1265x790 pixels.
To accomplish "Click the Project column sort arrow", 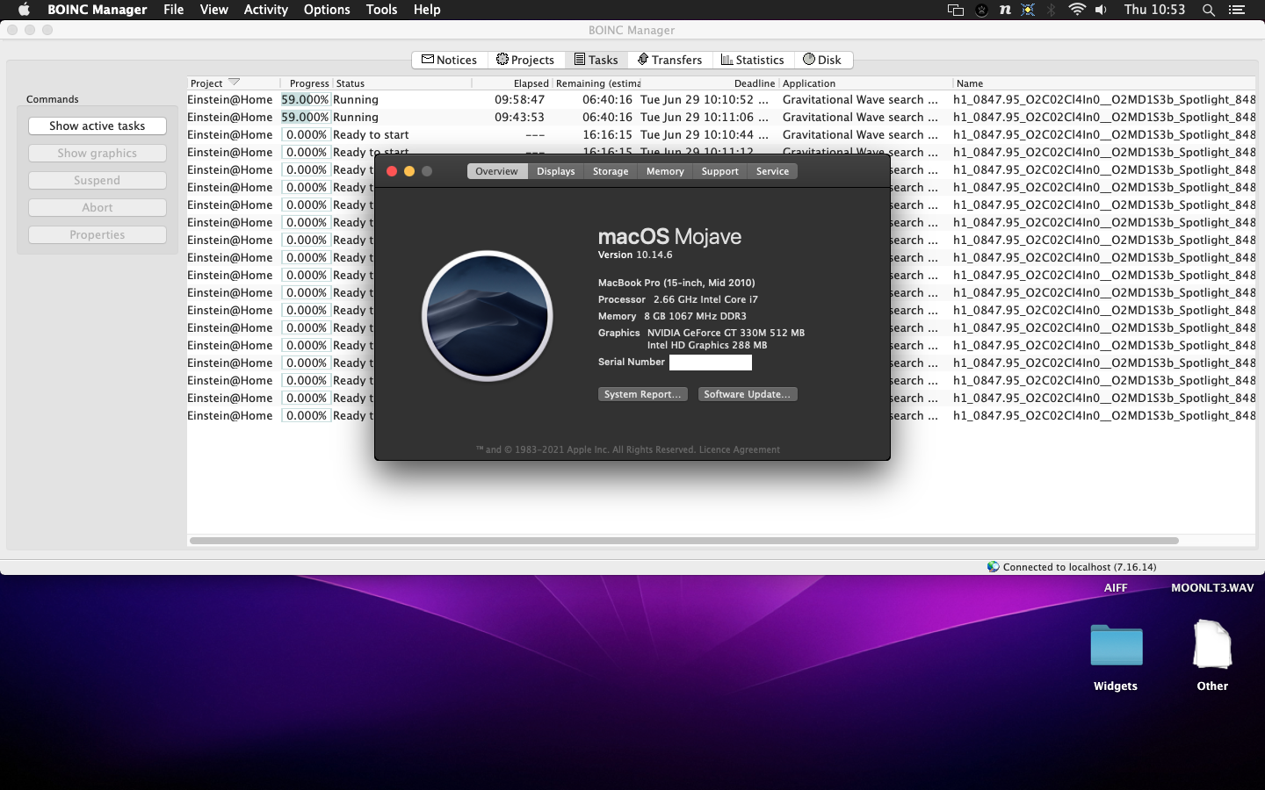I will (234, 83).
